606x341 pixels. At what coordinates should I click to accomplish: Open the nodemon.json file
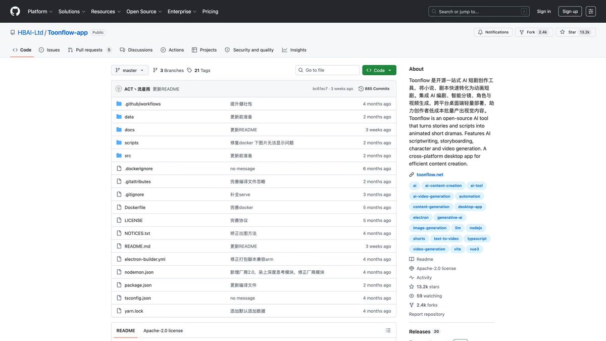[x=139, y=272]
